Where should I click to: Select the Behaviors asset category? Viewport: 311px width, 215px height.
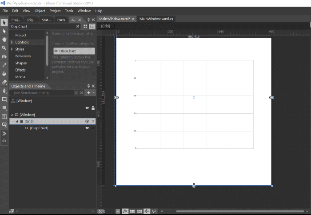pos(23,56)
